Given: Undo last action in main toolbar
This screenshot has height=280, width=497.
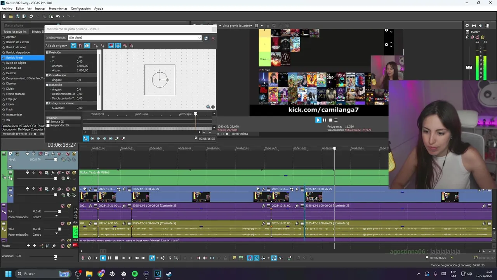Looking at the screenshot, I should 58,16.
